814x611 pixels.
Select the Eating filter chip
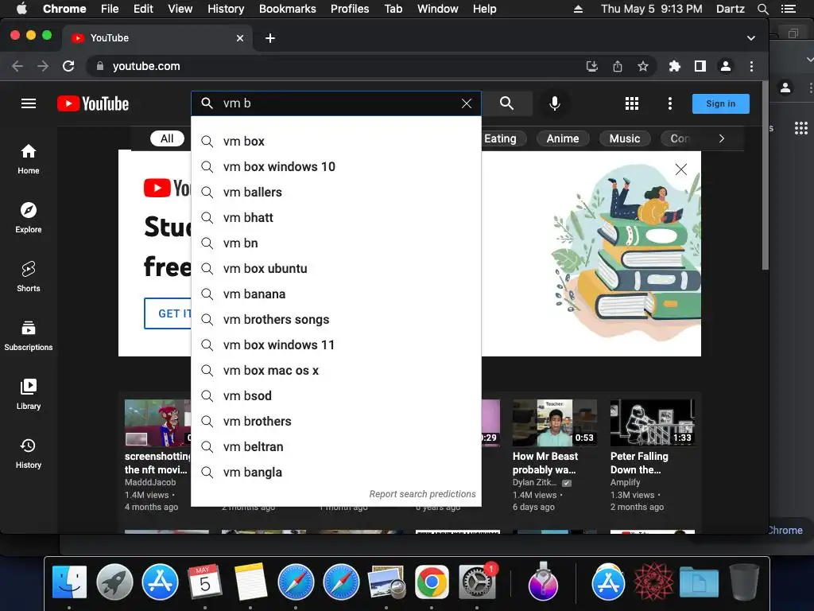tap(500, 138)
